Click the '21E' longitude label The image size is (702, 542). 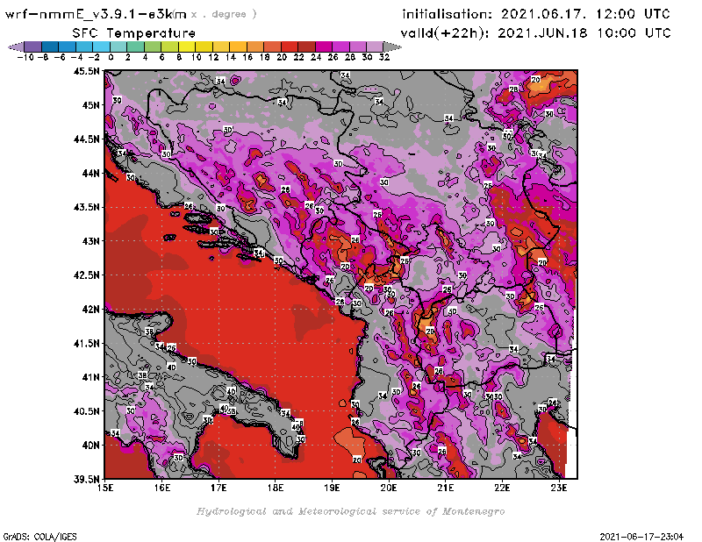click(x=446, y=488)
